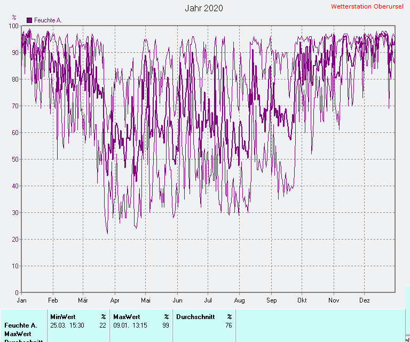Viewport: 410px width, 342px height.
Task: Click the 'Durchschnitt' column header
Action: pyautogui.click(x=195, y=317)
